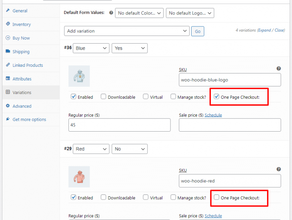Open the Advanced tab
292x220 pixels.
pyautogui.click(x=31, y=106)
